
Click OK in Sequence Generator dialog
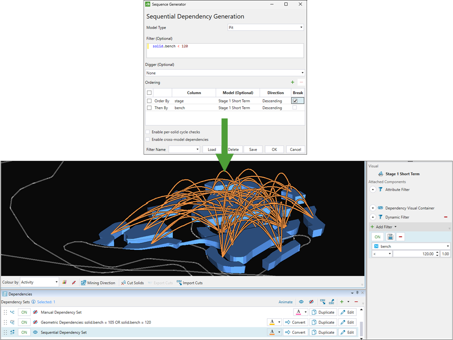point(274,149)
